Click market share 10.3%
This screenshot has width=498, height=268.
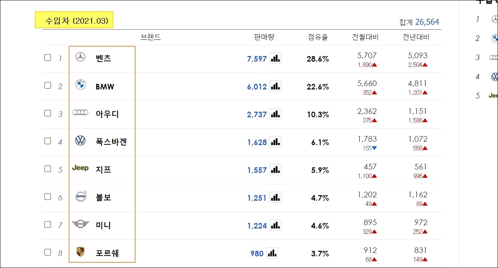click(318, 115)
